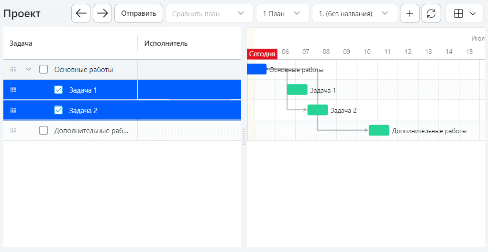Click the red Сегодня marker

[262, 53]
